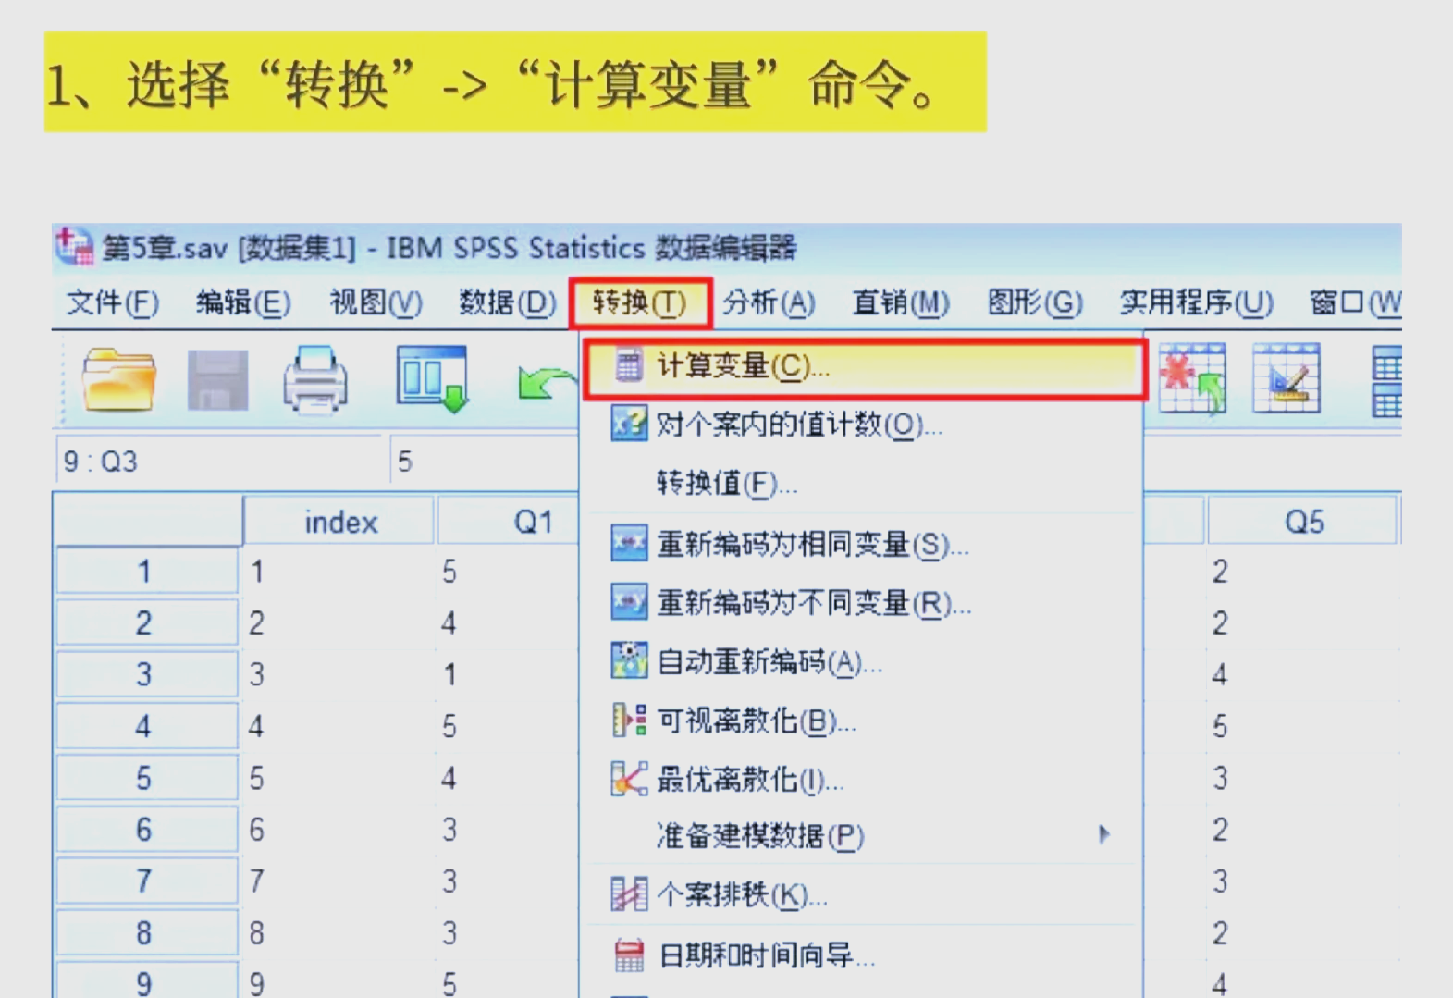Click icon beside 可视离散化

[629, 720]
